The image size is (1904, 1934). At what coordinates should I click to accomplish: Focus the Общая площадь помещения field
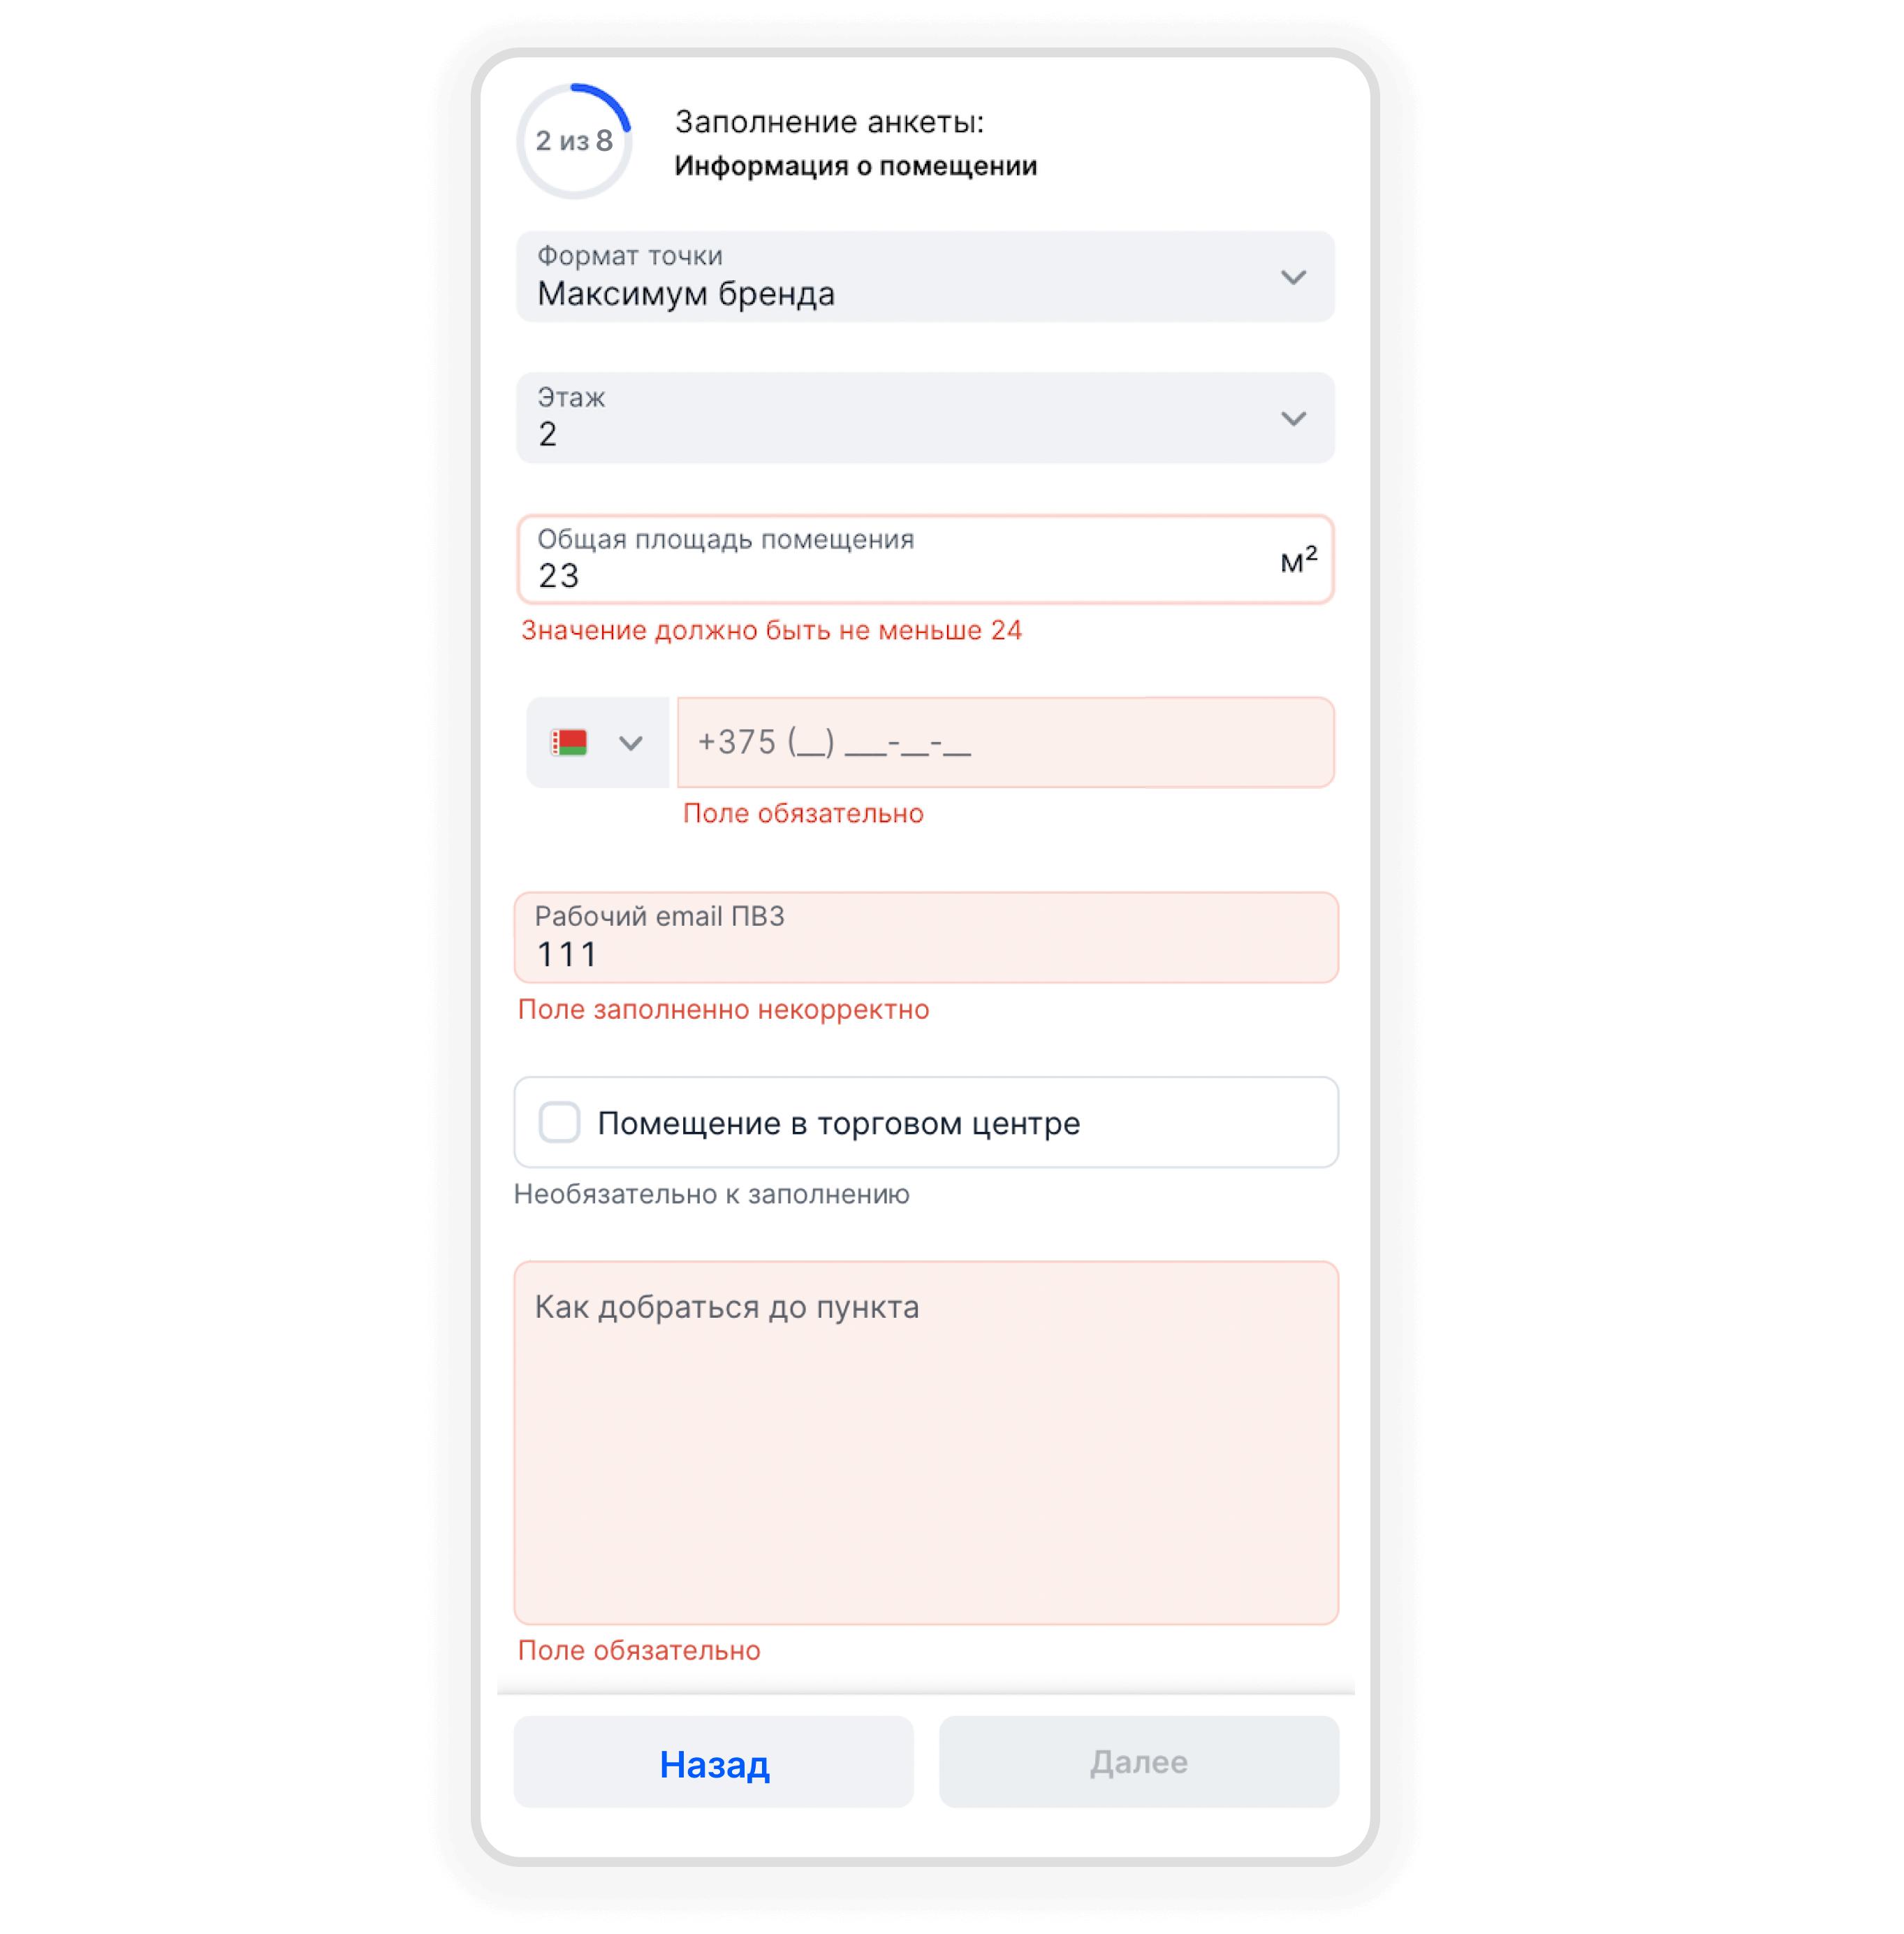pyautogui.click(x=925, y=559)
